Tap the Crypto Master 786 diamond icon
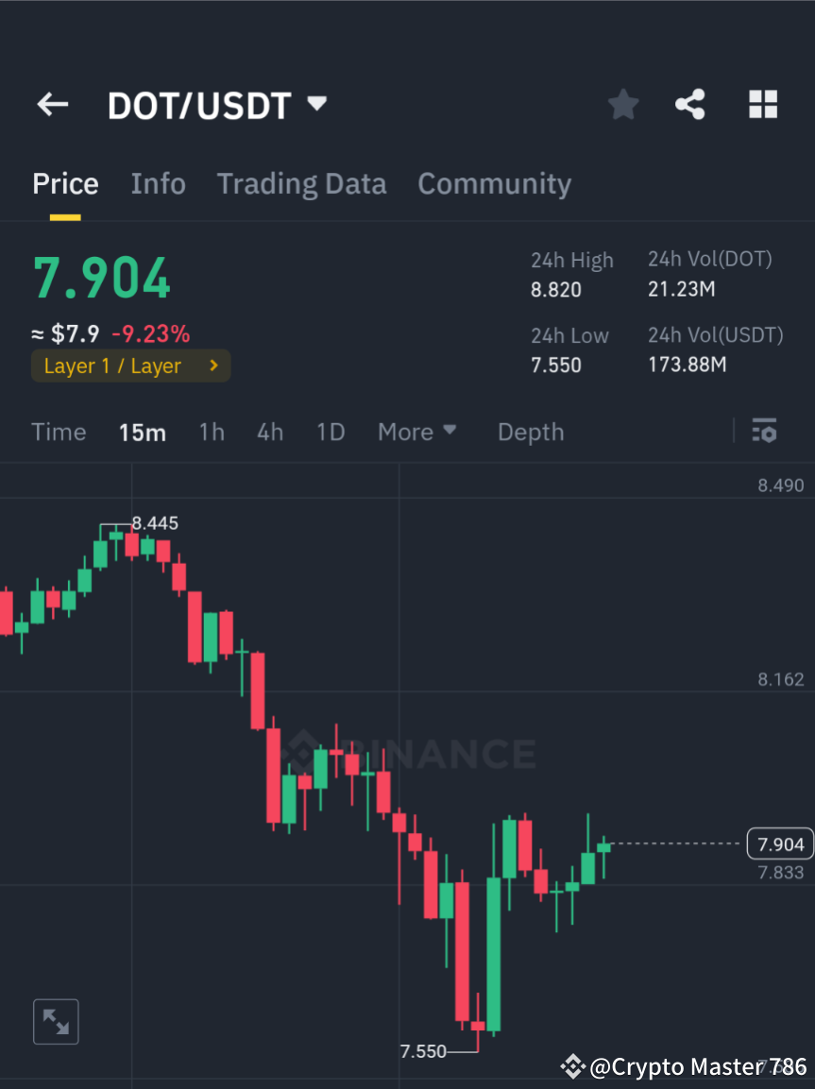This screenshot has width=815, height=1089. 571,1066
